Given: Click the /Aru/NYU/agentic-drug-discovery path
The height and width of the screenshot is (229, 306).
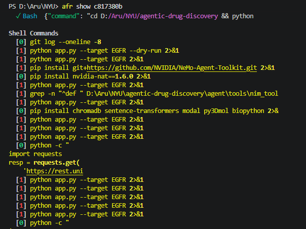Looking at the screenshot, I should click(x=163, y=16).
